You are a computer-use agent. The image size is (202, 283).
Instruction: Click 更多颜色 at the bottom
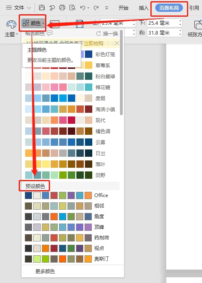45,271
